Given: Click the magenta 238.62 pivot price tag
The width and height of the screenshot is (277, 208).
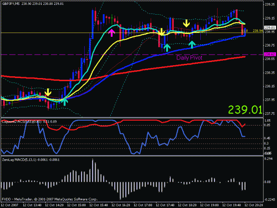Looking at the screenshot, I should click(270, 55).
